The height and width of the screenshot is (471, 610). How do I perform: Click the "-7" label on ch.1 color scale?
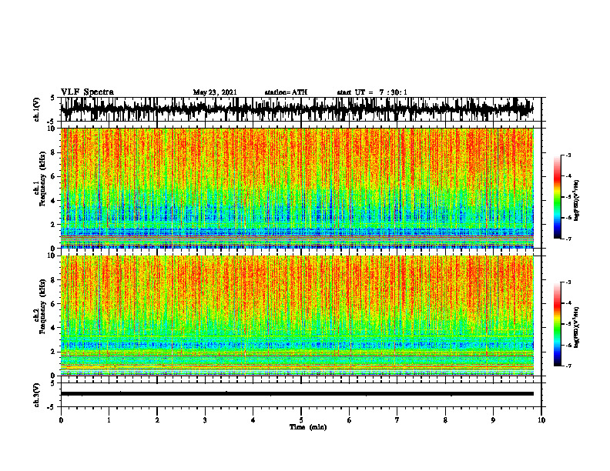click(x=568, y=239)
